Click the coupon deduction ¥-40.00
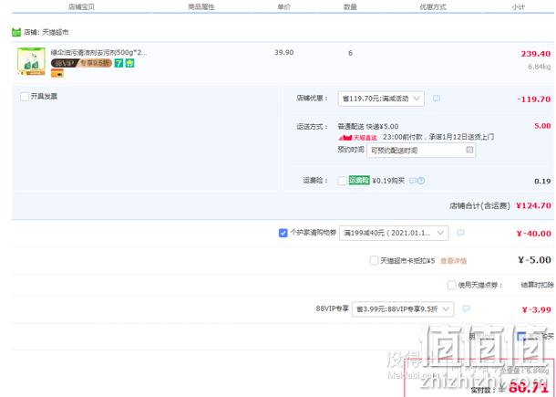The image size is (556, 397). pyautogui.click(x=533, y=234)
